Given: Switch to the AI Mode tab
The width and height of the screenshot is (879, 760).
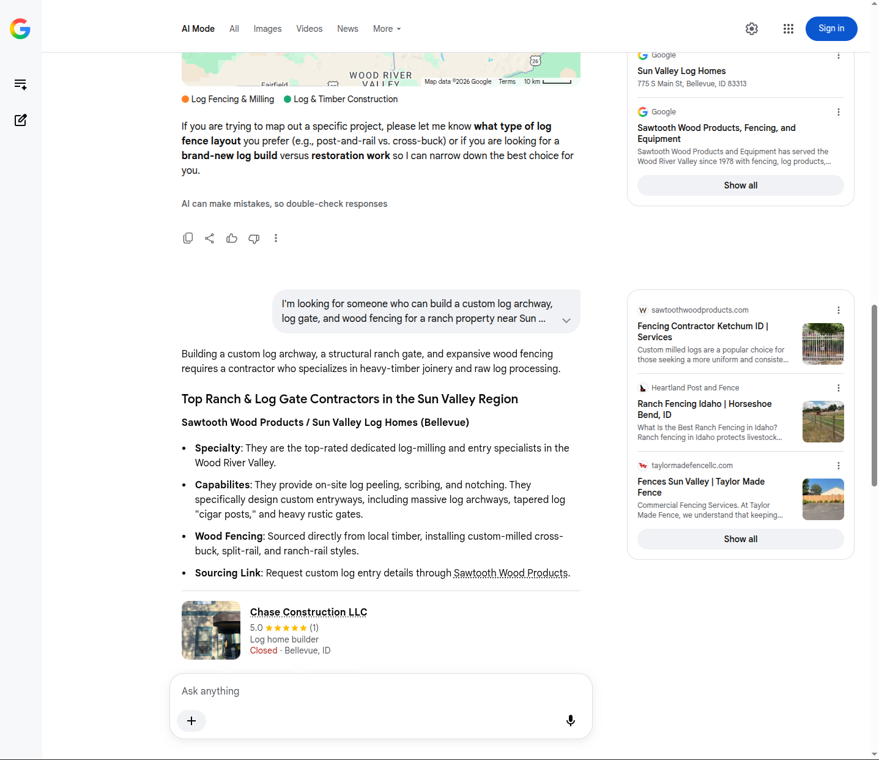Looking at the screenshot, I should [x=198, y=29].
